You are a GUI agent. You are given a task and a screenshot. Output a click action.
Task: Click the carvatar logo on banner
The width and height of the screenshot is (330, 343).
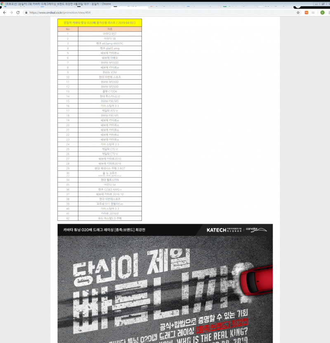pyautogui.click(x=256, y=229)
